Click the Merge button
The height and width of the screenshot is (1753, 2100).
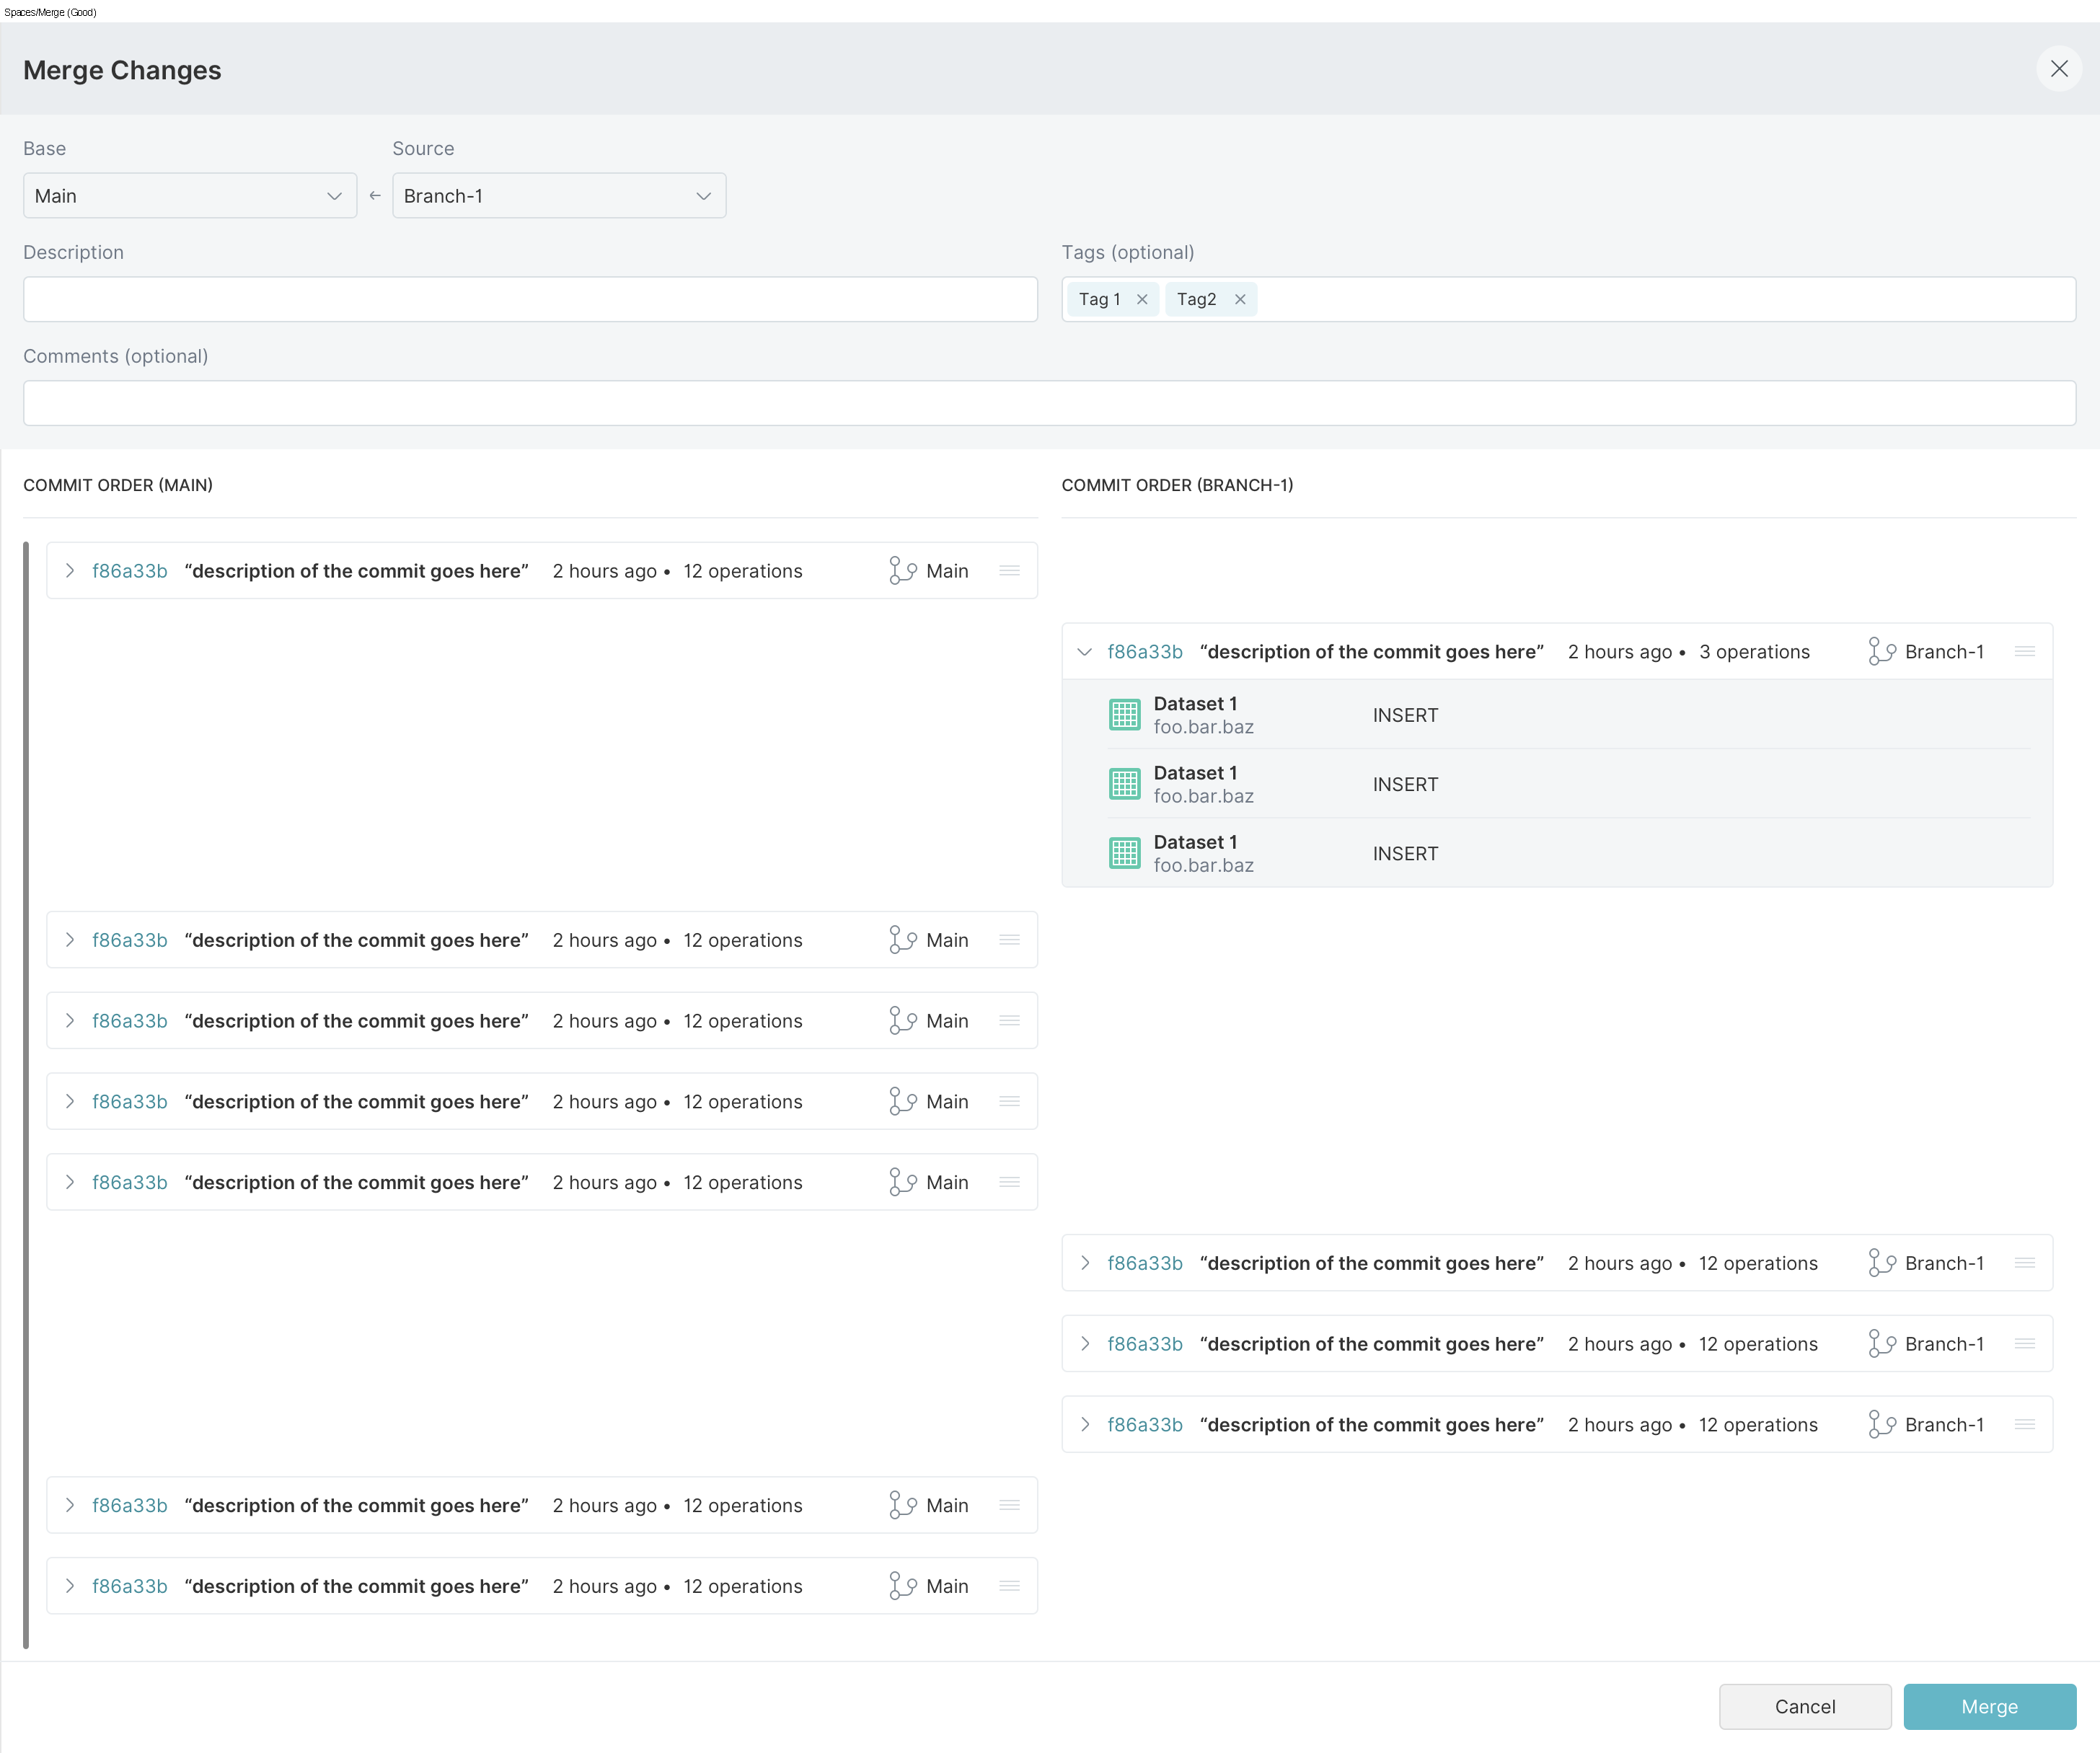(1989, 1706)
